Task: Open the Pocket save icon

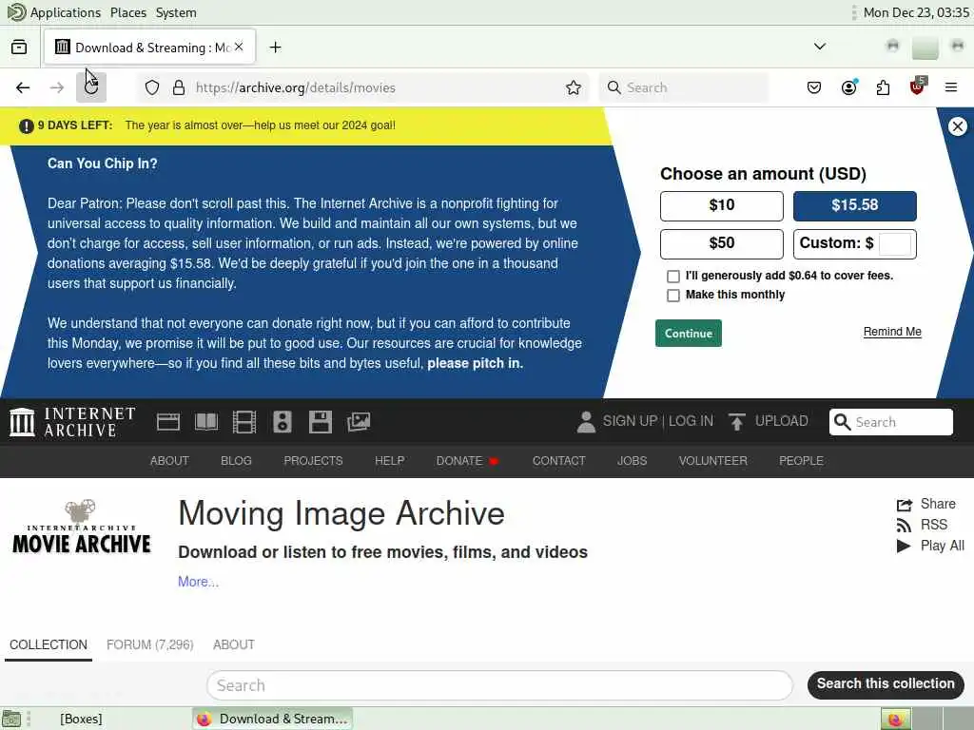Action: coord(814,87)
